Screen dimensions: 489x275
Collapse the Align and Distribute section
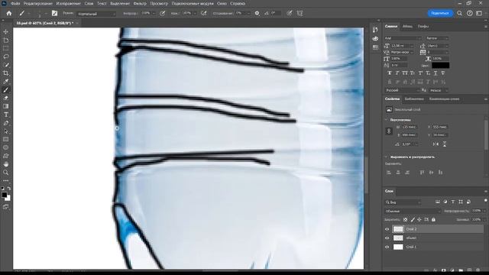[387, 157]
